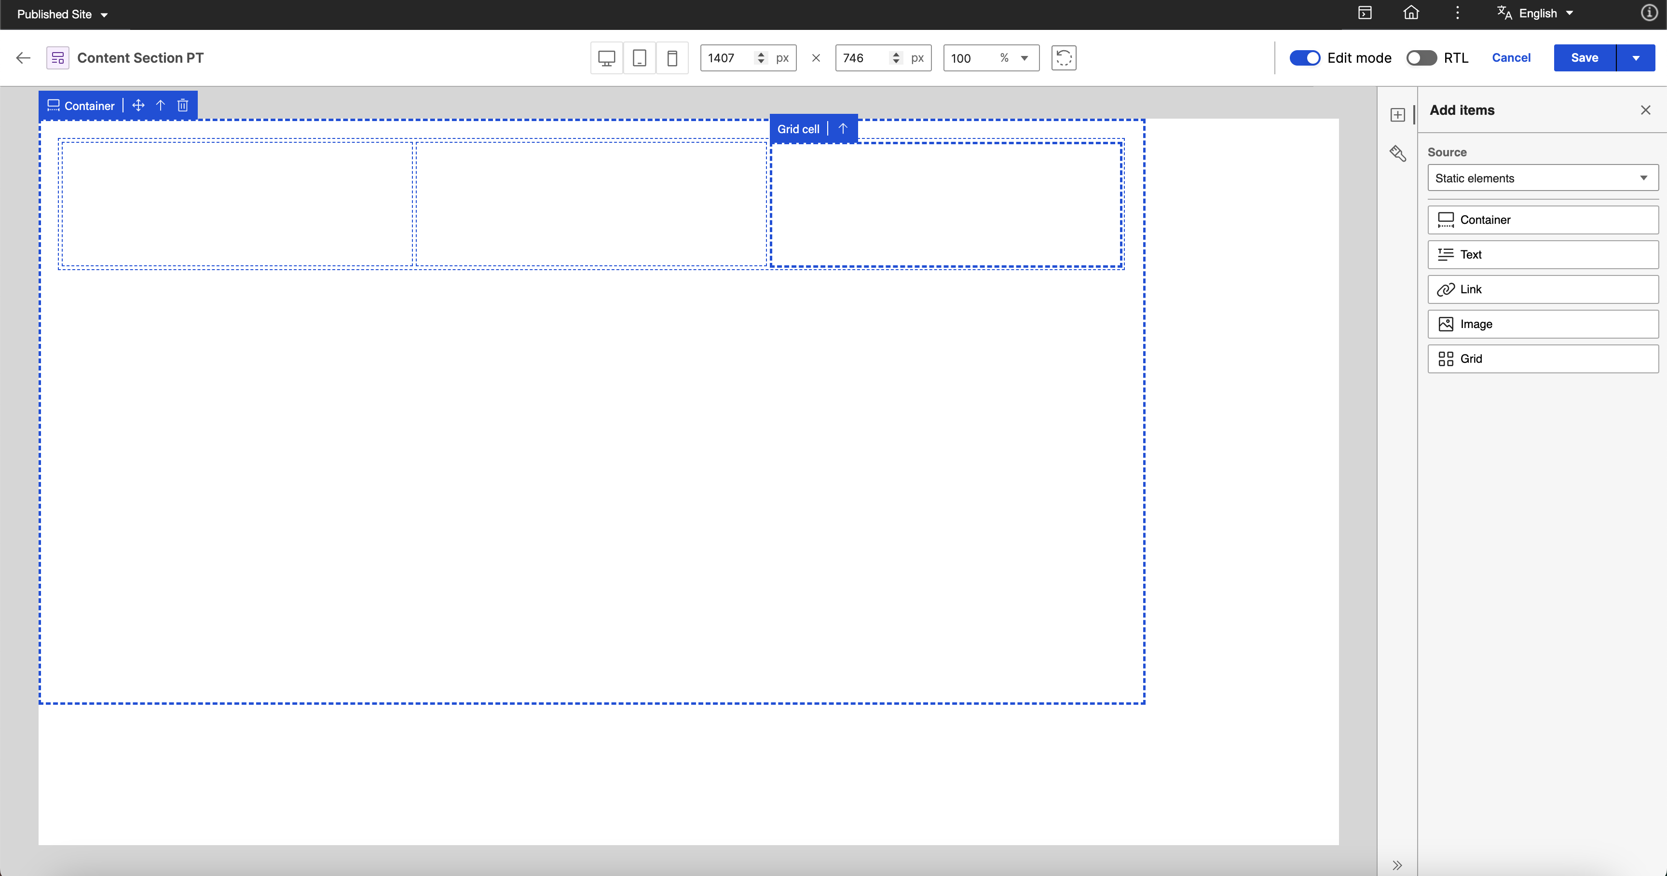
Task: Open the Source Static elements dropdown
Action: pyautogui.click(x=1542, y=178)
